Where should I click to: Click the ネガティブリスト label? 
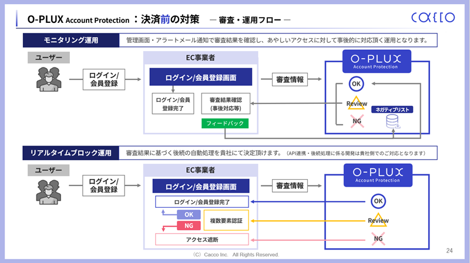[393, 109]
